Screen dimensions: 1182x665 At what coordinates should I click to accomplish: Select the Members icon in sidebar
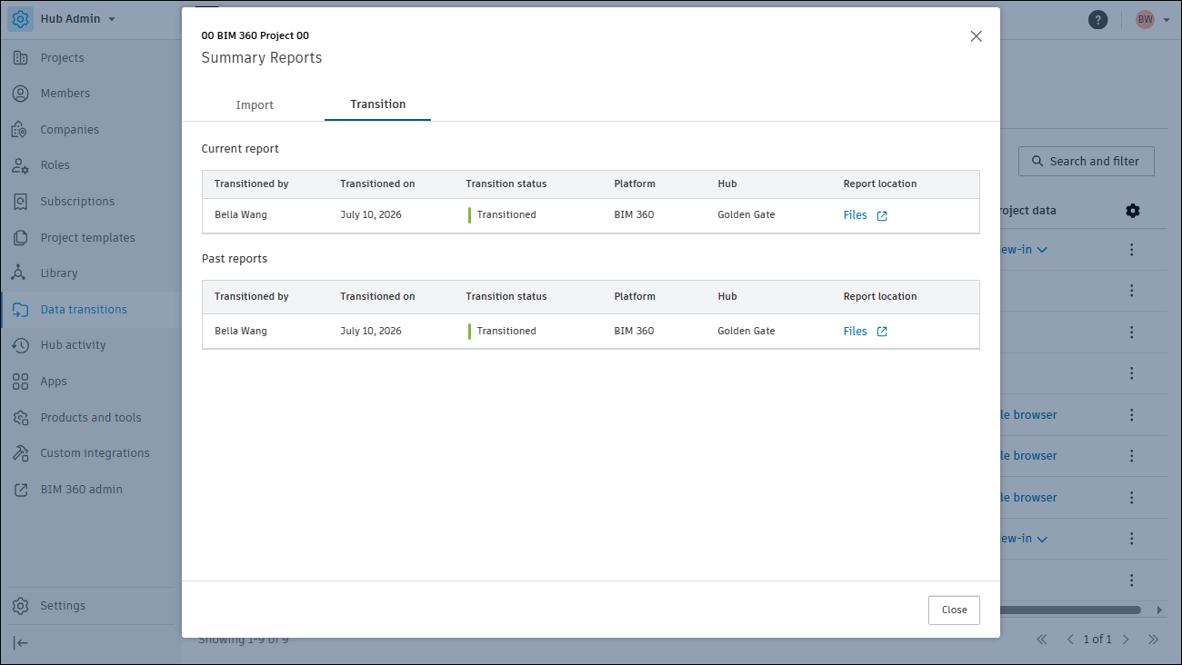click(x=20, y=94)
